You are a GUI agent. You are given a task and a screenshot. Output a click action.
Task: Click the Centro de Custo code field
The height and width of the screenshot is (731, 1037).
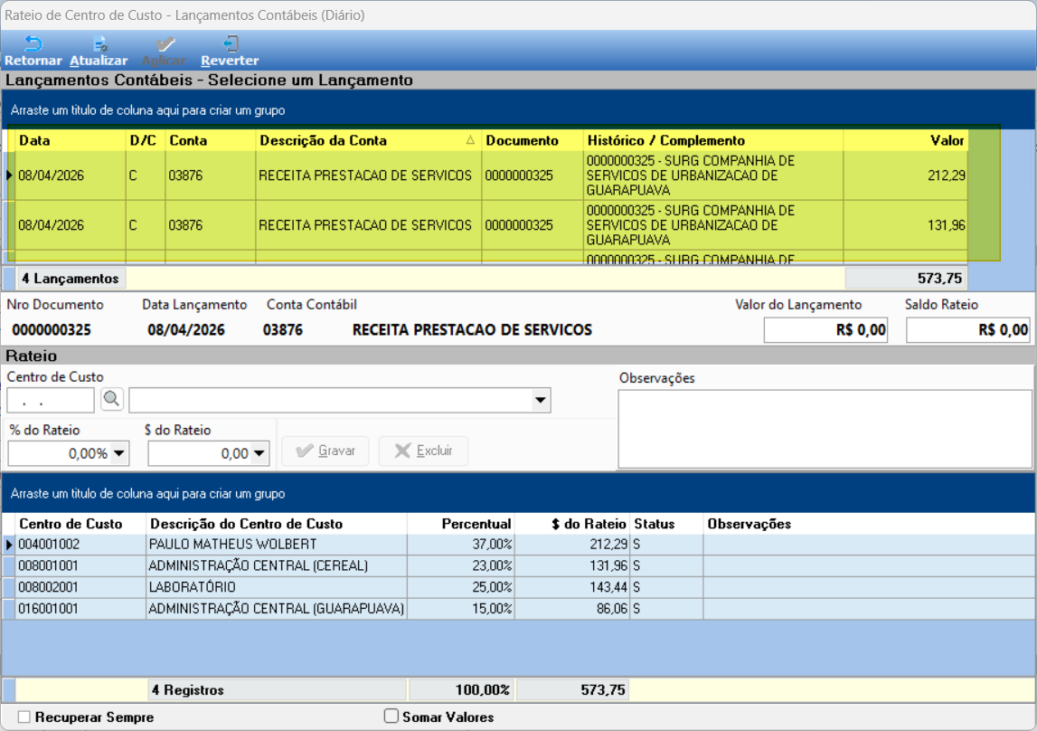51,400
